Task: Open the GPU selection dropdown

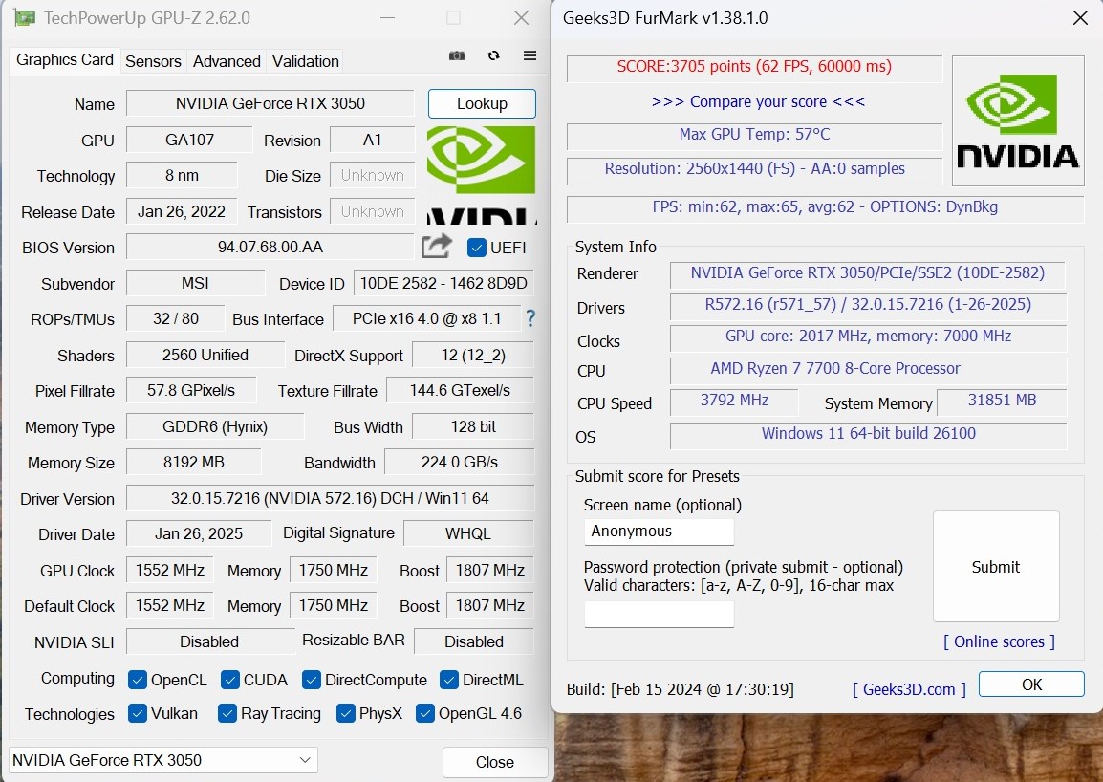Action: point(163,760)
